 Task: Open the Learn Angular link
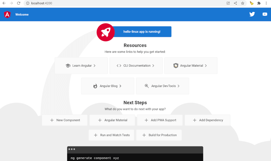[81, 66]
